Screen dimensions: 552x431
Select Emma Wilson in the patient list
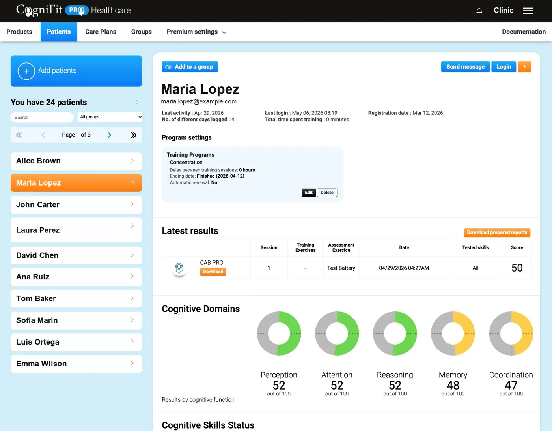click(76, 364)
